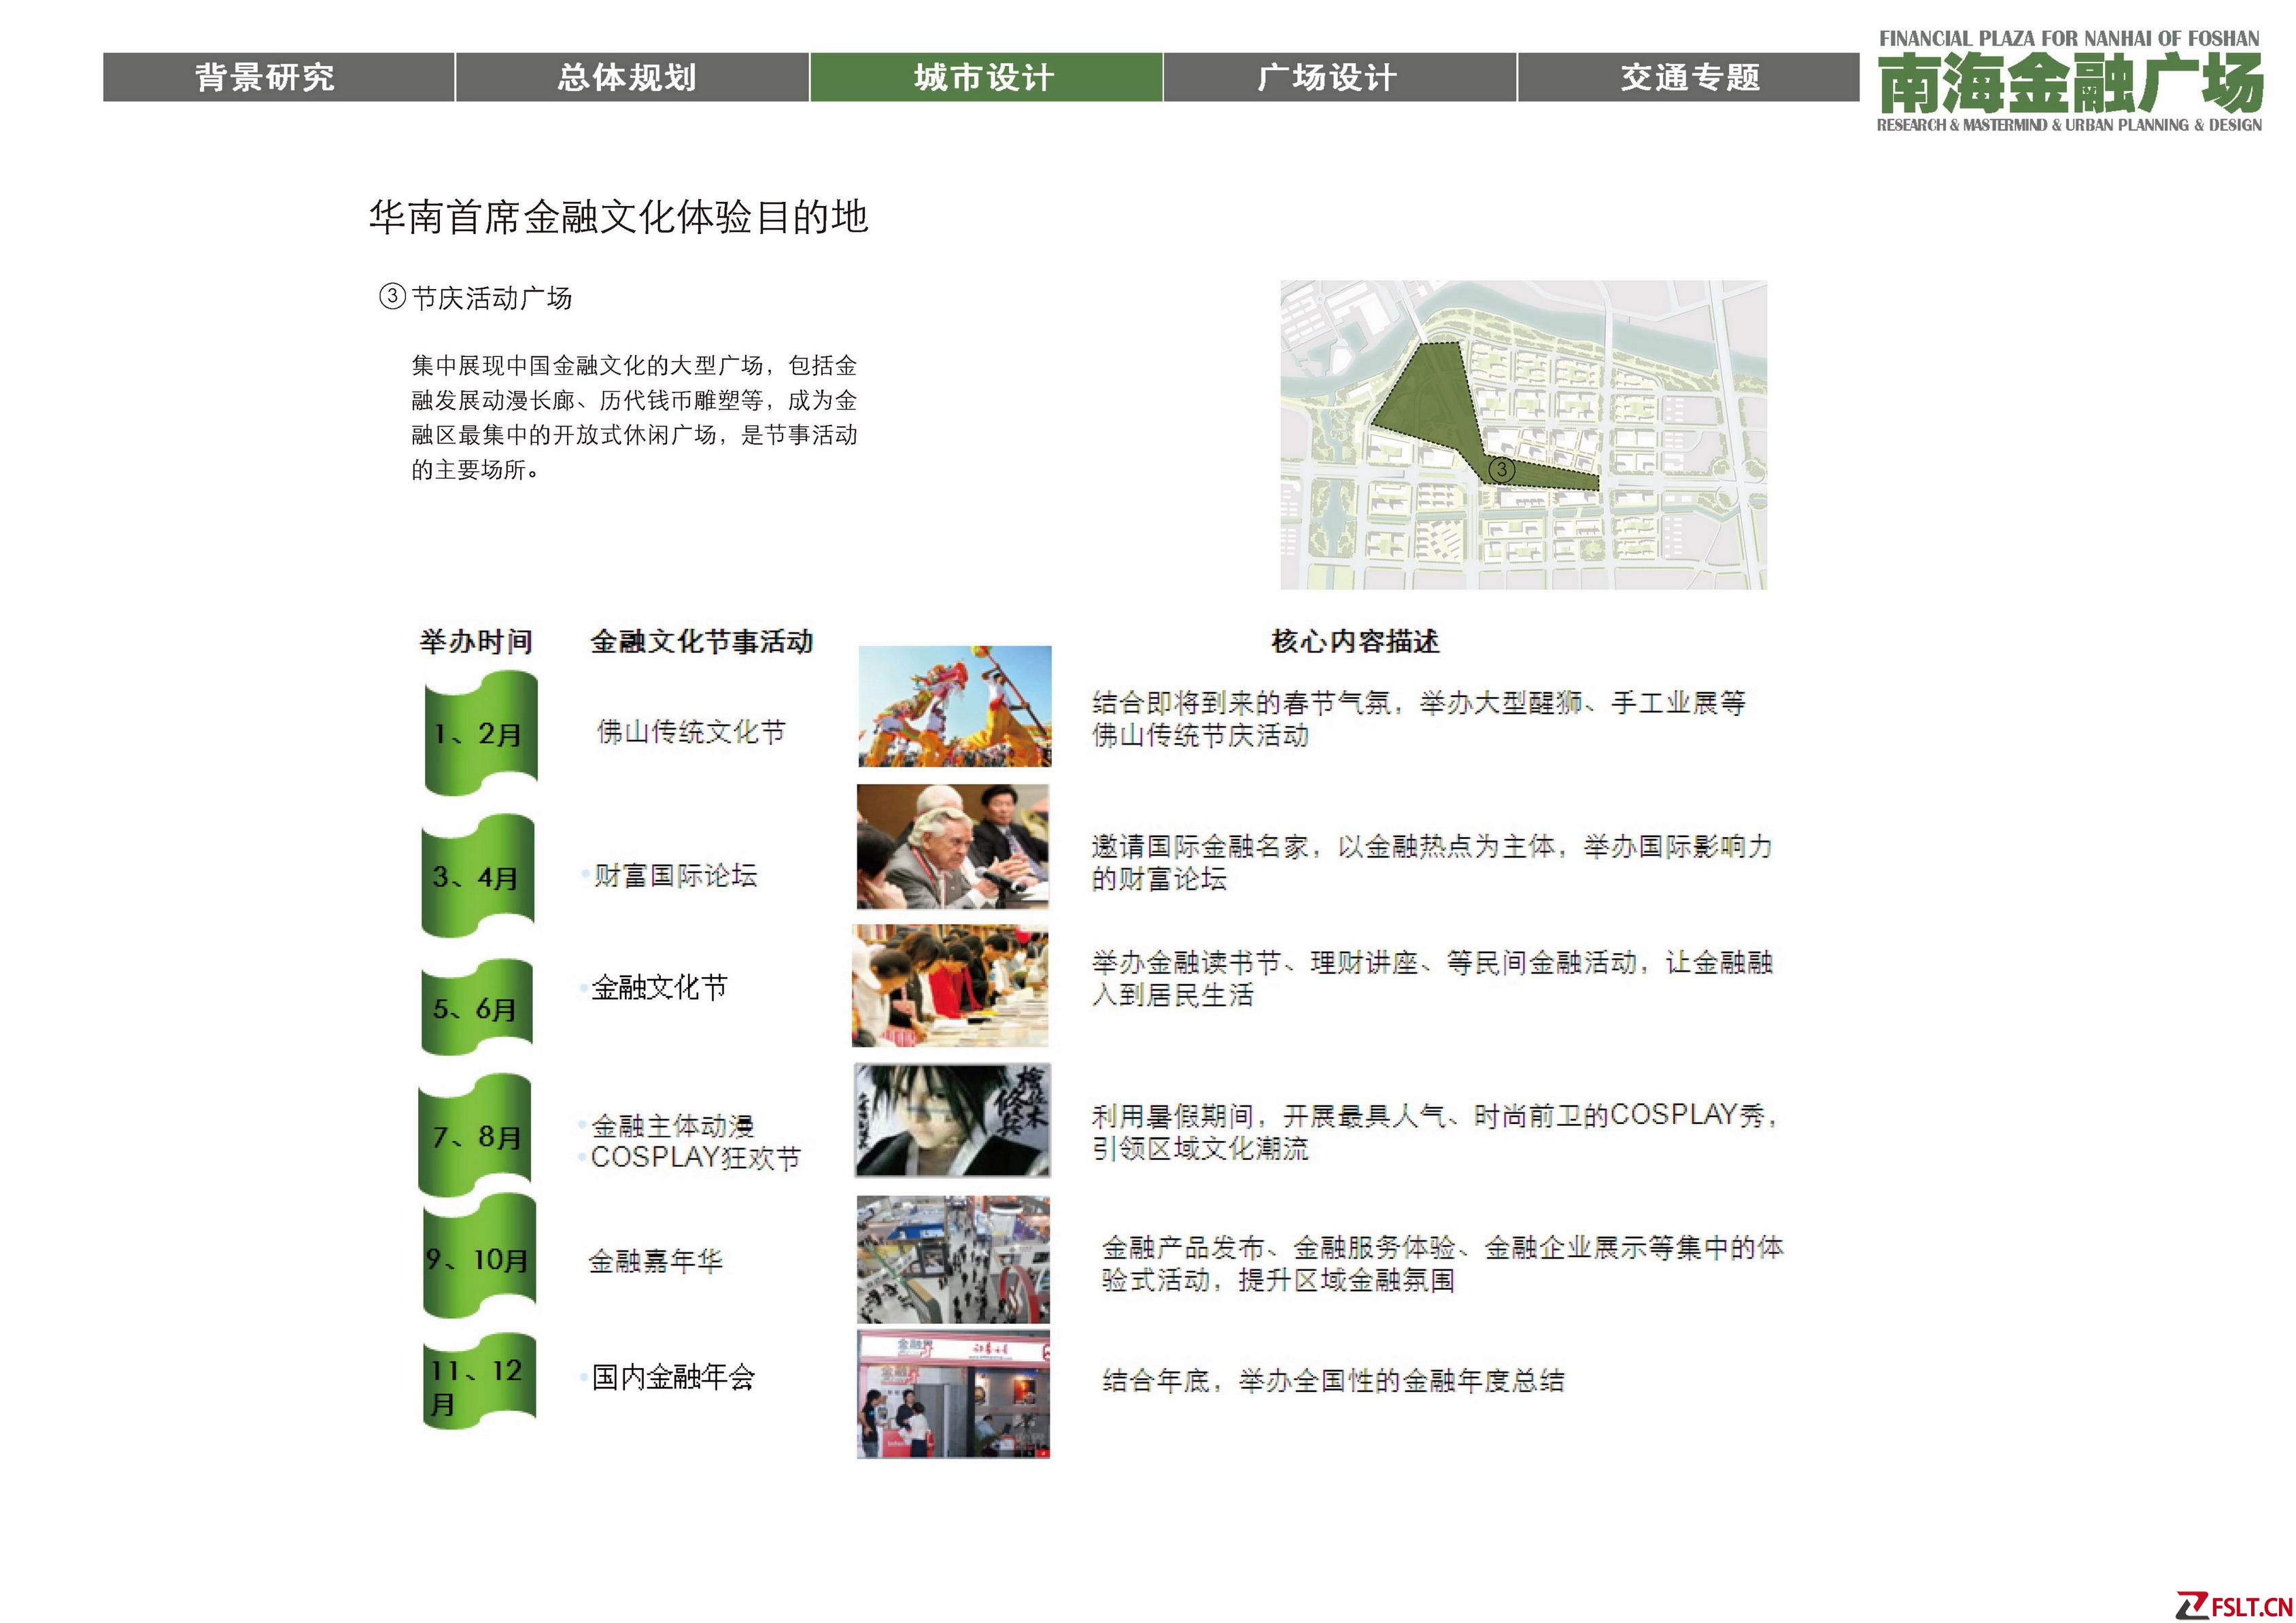Click the 1、2月 green ribbon icon
The width and height of the screenshot is (2296, 1623).
click(x=480, y=734)
